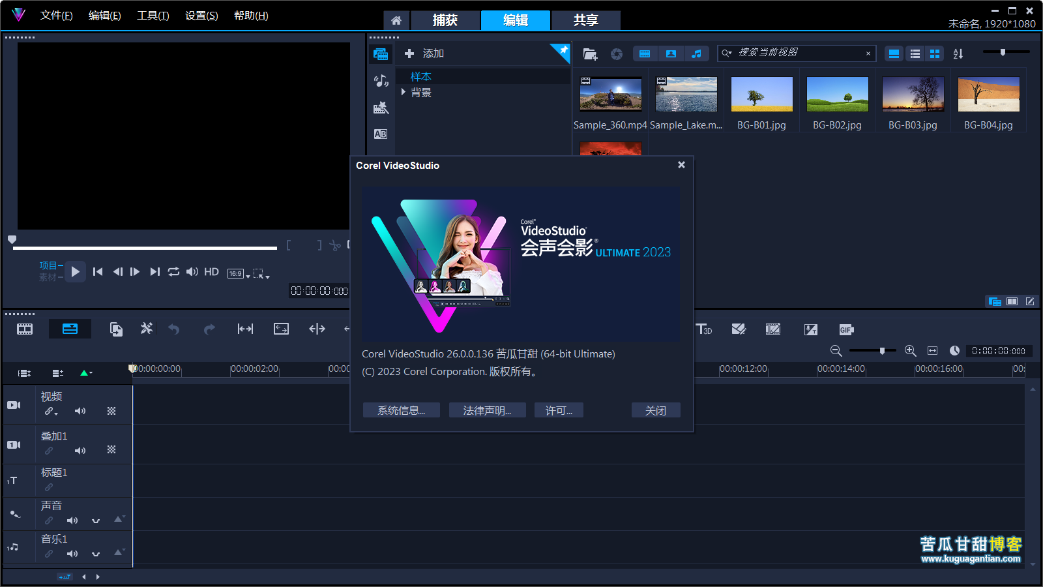Open the Sound library panel icon

[381, 81]
